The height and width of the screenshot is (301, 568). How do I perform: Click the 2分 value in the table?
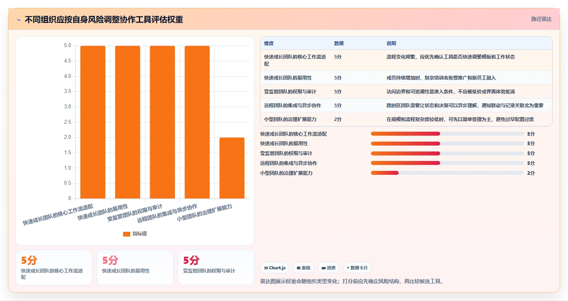click(338, 119)
